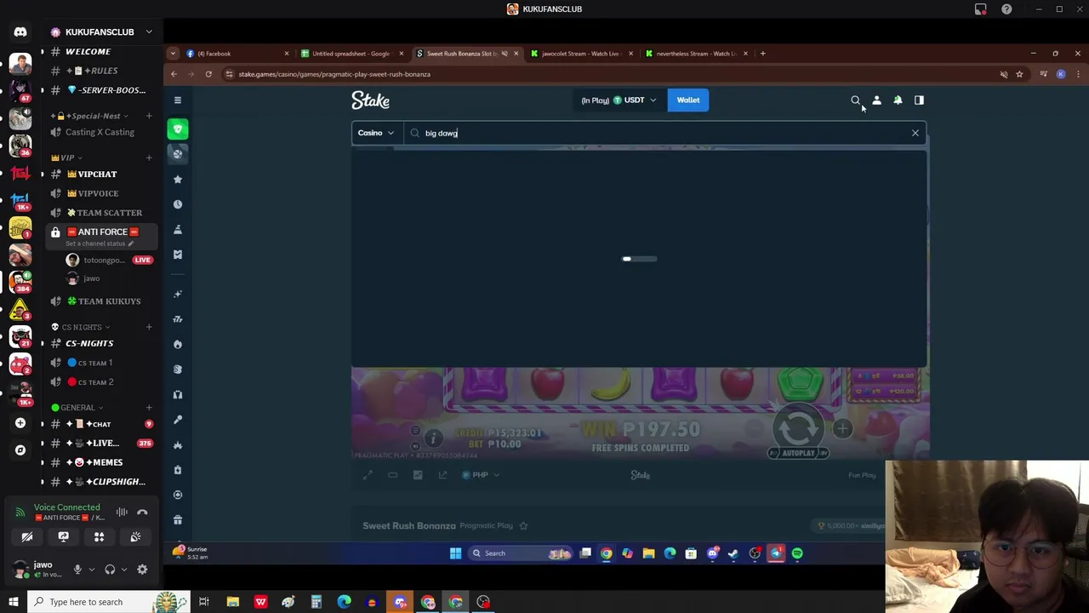The width and height of the screenshot is (1089, 613).
Task: Open Stake sidebar favourites star
Action: point(178,180)
